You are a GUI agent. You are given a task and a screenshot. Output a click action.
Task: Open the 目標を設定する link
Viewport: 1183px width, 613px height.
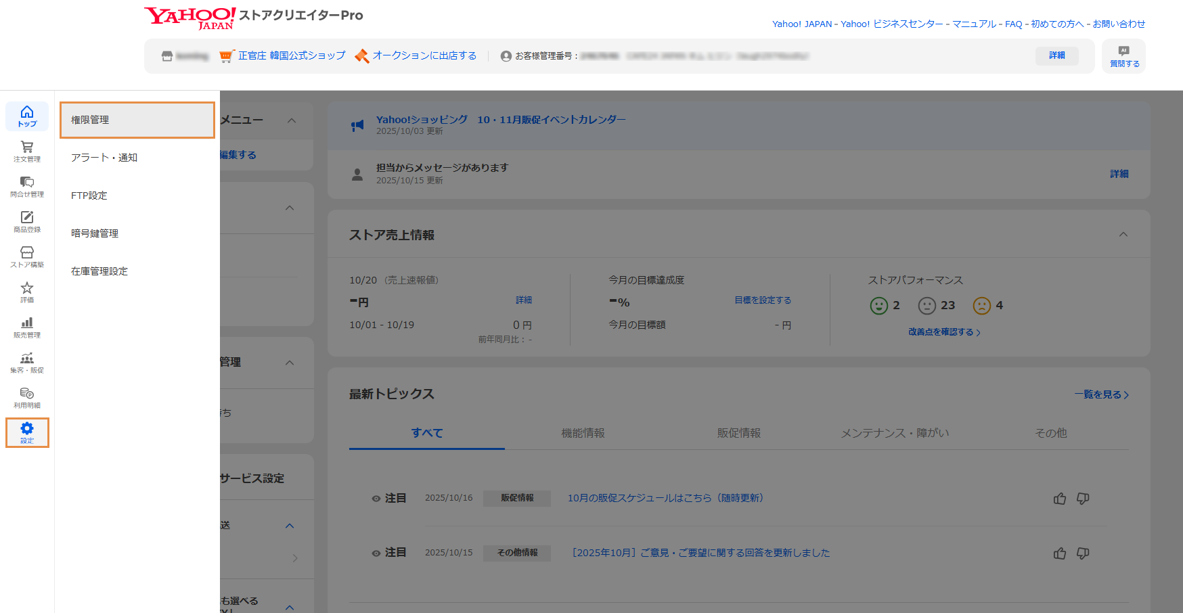(763, 300)
